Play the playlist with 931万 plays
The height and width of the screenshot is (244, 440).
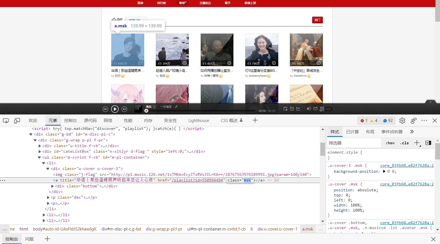pos(229,63)
